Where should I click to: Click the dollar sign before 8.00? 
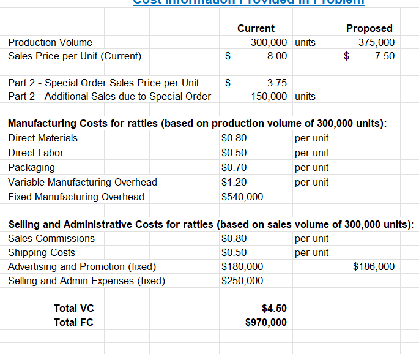pos(228,56)
